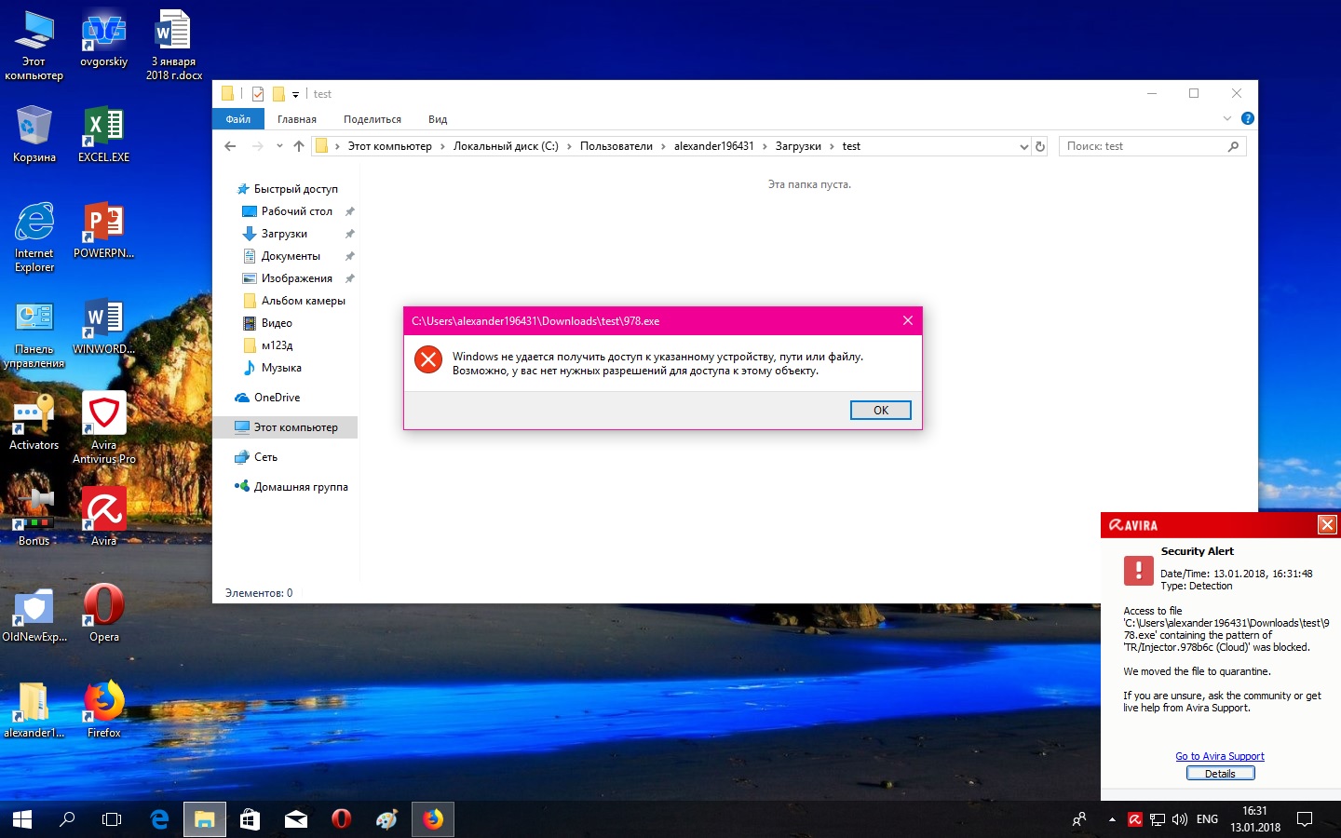Click Details in the Avira Security Alert
Screen dimensions: 1341x838
(x=1220, y=774)
